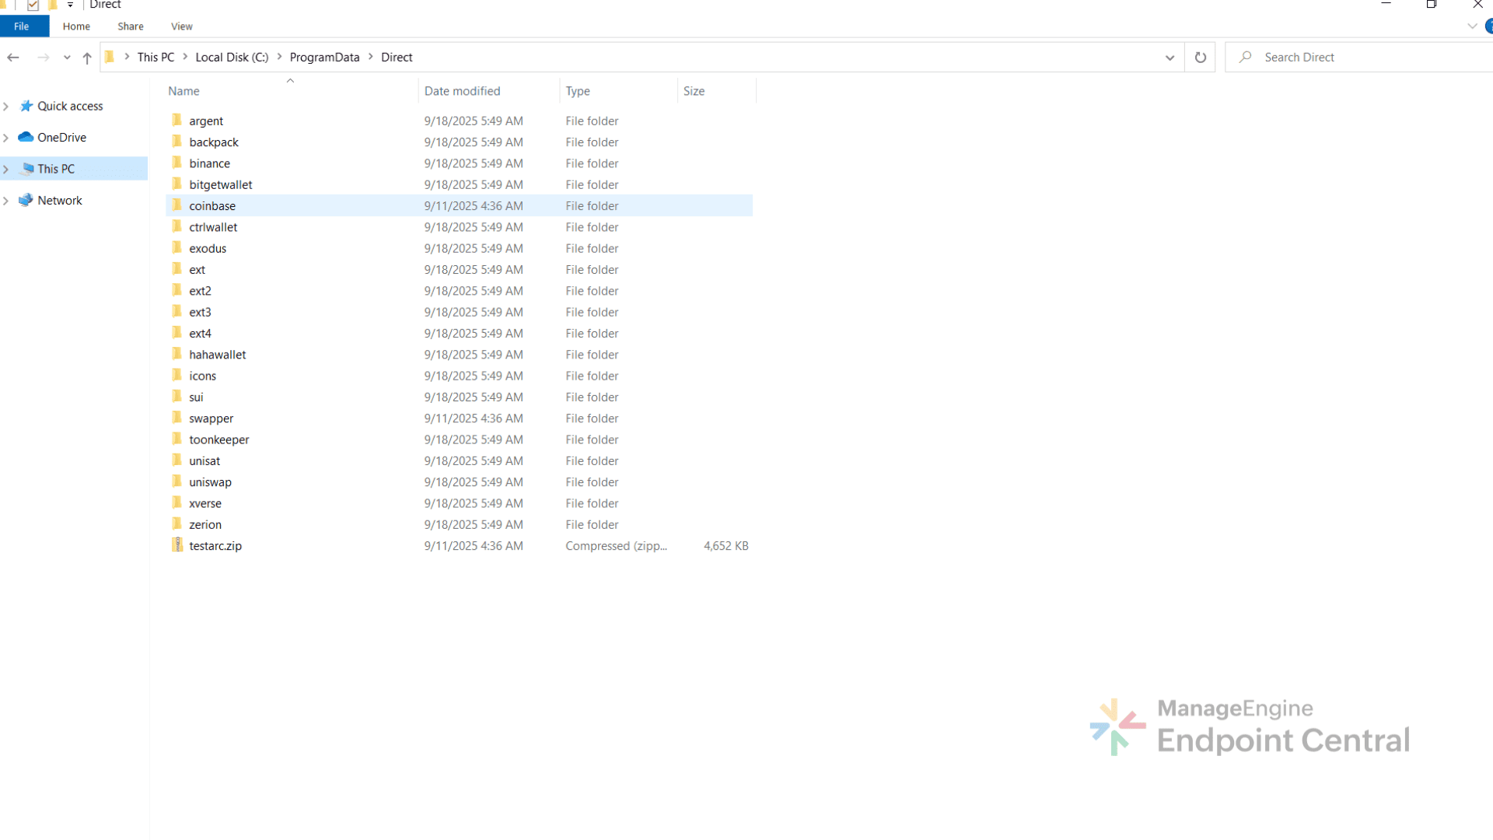1493x840 pixels.
Task: Expand the This PC tree node
Action: 6,169
